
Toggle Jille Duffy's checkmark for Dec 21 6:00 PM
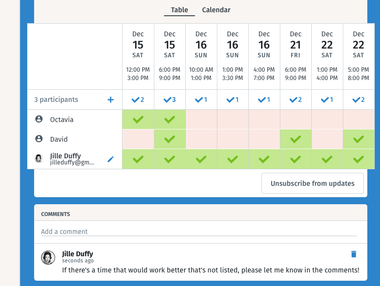click(x=296, y=159)
